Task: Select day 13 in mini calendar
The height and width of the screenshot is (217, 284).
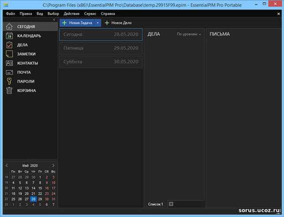Action: tap(26, 188)
